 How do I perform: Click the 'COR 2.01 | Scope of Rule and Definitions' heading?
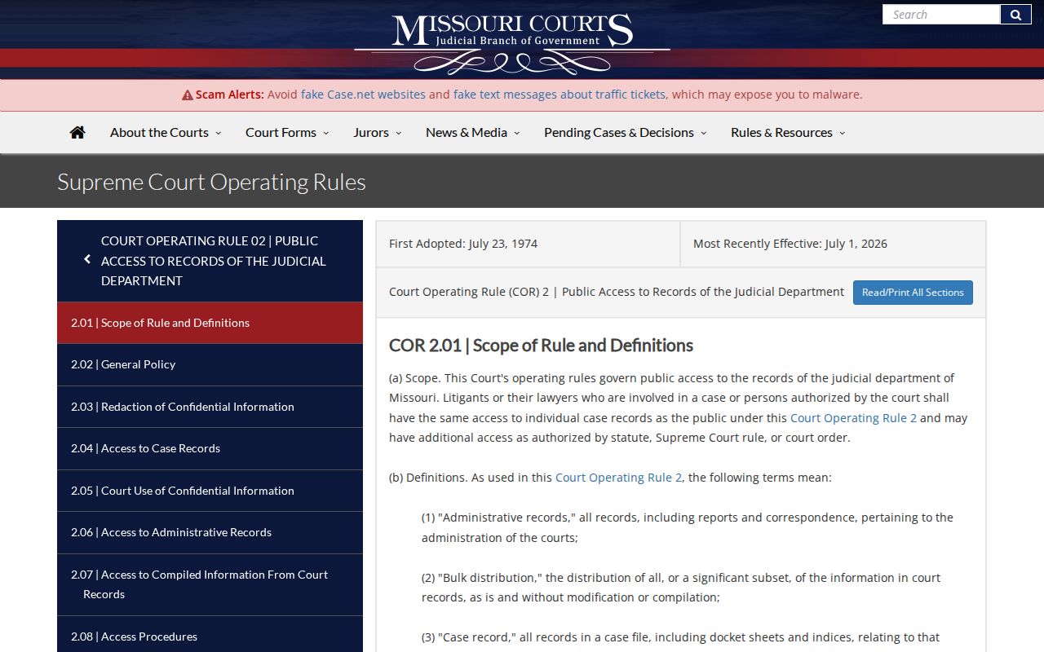(x=541, y=346)
